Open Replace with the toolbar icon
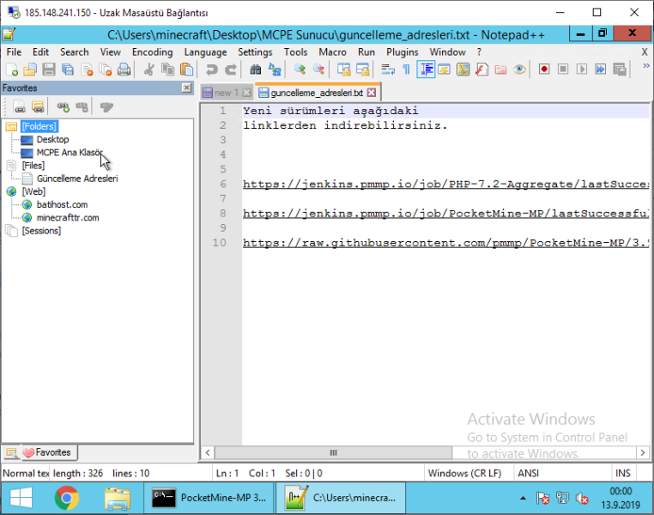This screenshot has width=654, height=515. point(275,70)
